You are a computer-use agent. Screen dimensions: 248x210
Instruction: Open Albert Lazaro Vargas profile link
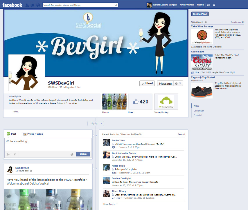pos(165,5)
